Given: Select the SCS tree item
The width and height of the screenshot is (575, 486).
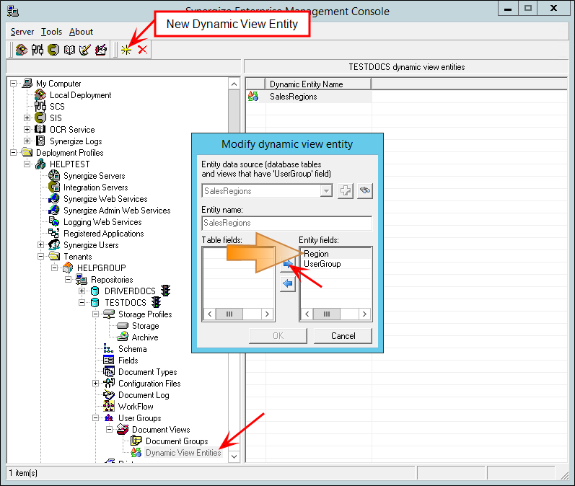Looking at the screenshot, I should [x=57, y=107].
